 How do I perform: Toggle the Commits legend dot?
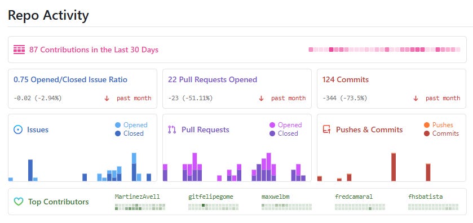click(x=427, y=133)
